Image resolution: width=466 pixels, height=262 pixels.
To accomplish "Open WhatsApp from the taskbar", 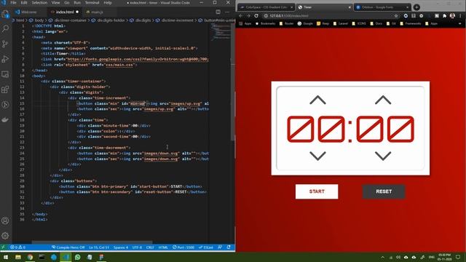I will 78,257.
